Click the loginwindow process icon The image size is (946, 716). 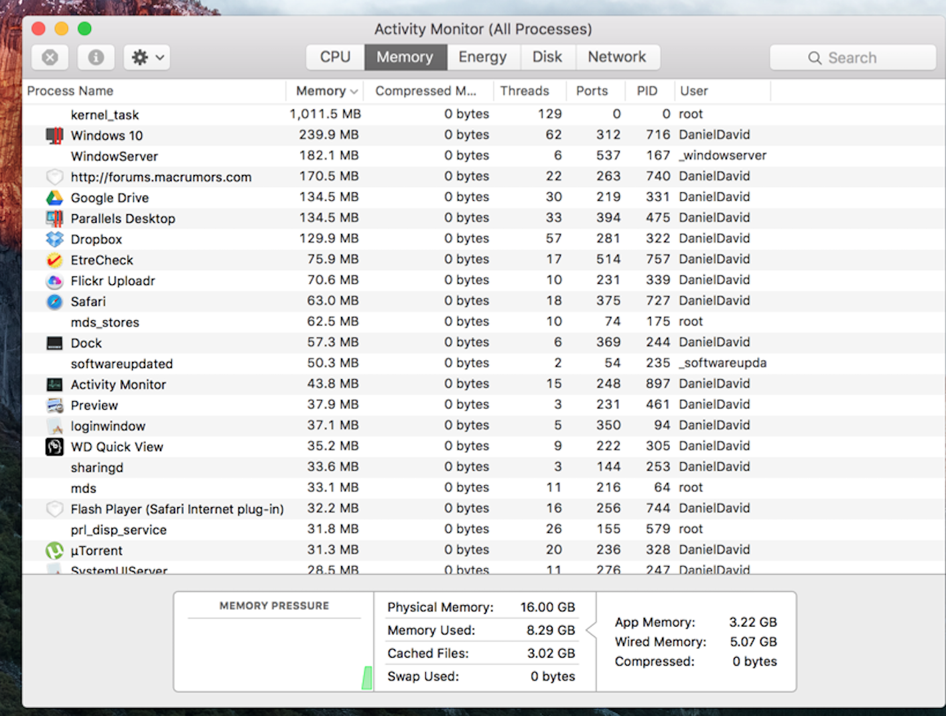[54, 426]
